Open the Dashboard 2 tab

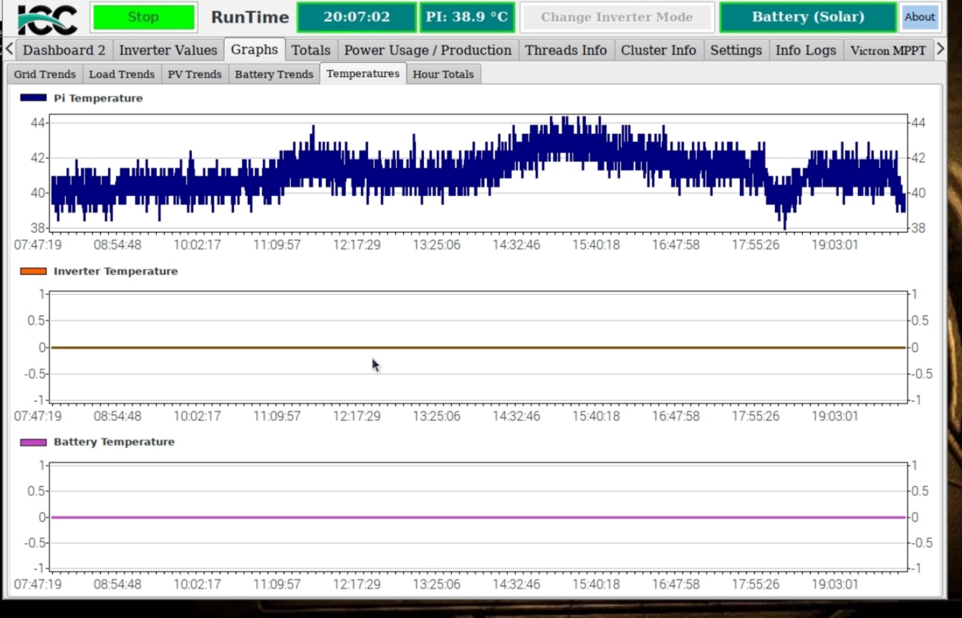64,50
